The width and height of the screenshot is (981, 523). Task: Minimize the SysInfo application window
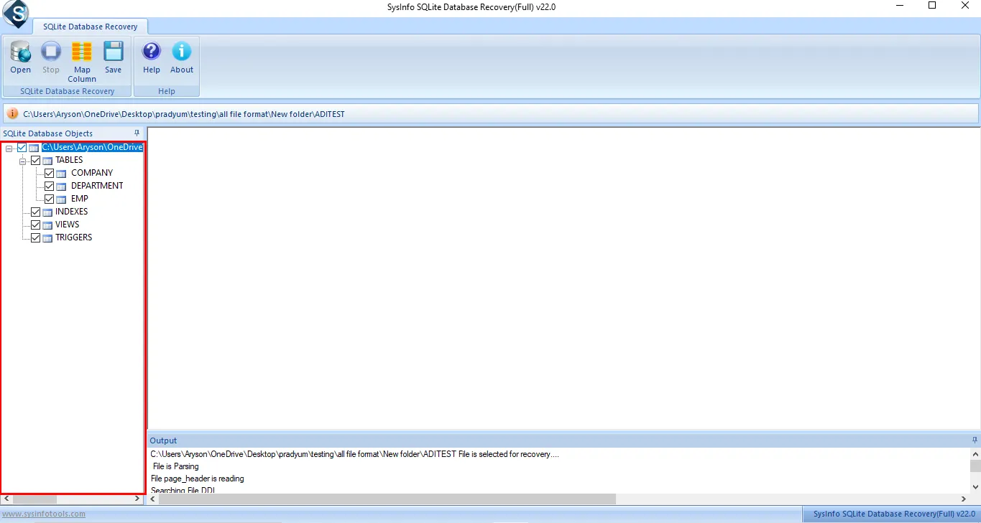pyautogui.click(x=899, y=6)
